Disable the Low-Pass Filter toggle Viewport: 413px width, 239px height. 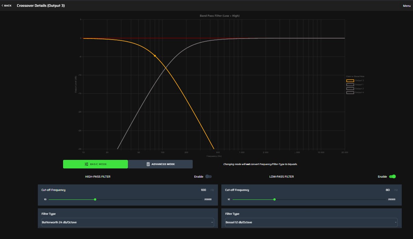(392, 177)
